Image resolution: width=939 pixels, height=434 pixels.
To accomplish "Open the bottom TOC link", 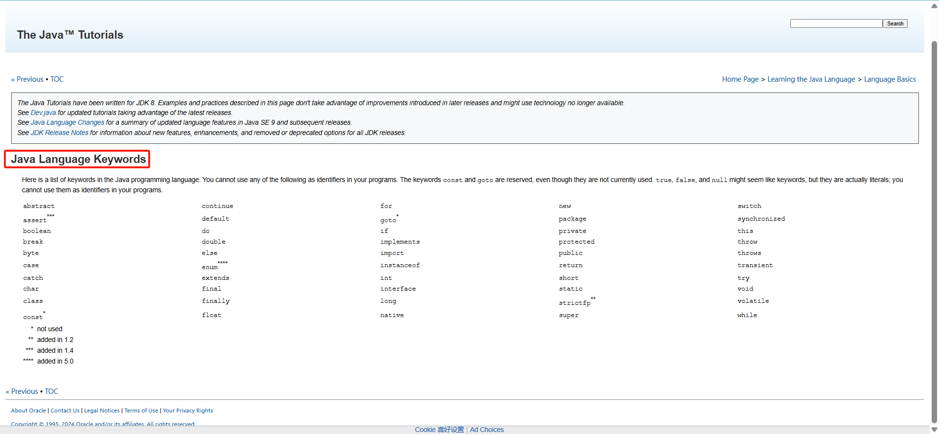I will 51,391.
